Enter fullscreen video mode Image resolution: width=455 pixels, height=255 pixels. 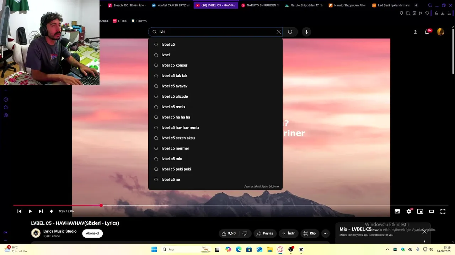point(443,211)
